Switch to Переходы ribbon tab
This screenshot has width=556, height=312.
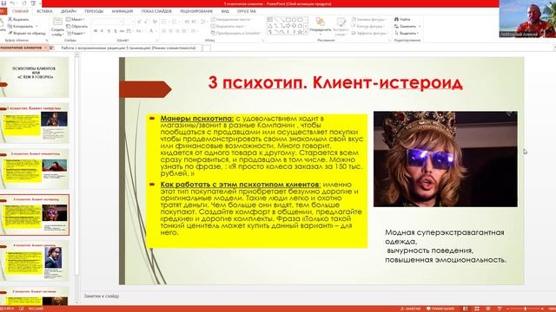[x=94, y=11]
